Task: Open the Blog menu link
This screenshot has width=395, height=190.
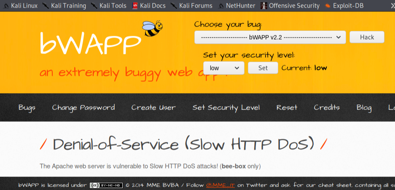Action: coord(364,107)
